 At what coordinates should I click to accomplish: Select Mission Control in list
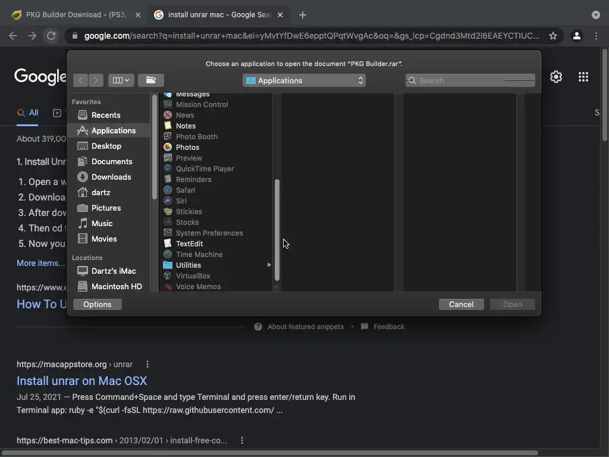coord(216,105)
